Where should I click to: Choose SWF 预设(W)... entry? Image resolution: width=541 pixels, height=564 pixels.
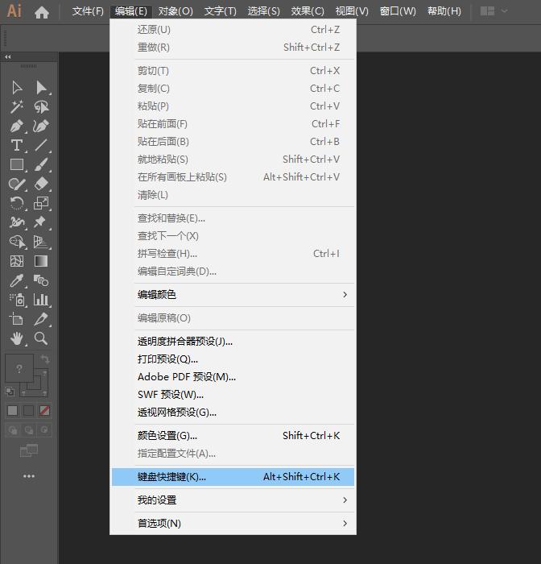click(x=233, y=395)
